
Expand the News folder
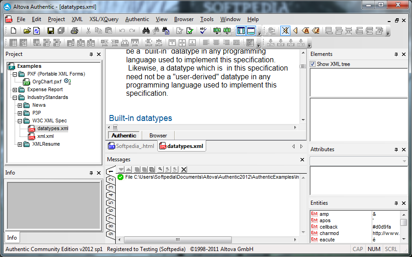(x=20, y=105)
